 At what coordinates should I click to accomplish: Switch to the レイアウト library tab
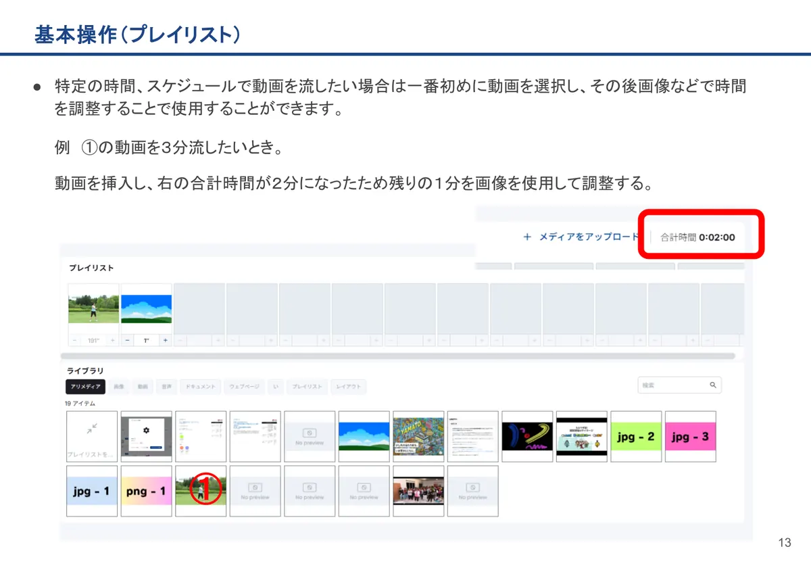[347, 387]
